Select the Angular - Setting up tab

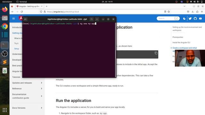(30, 6)
